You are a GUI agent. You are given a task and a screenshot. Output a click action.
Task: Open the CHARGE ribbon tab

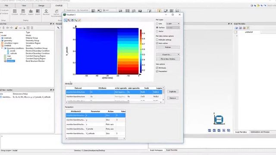point(59,6)
